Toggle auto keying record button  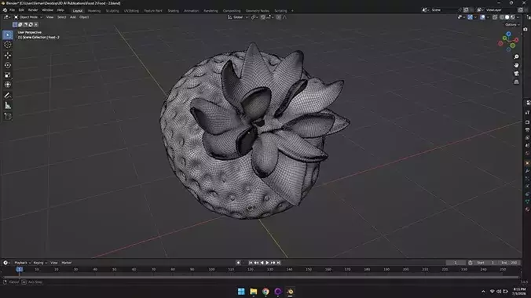[x=239, y=263]
